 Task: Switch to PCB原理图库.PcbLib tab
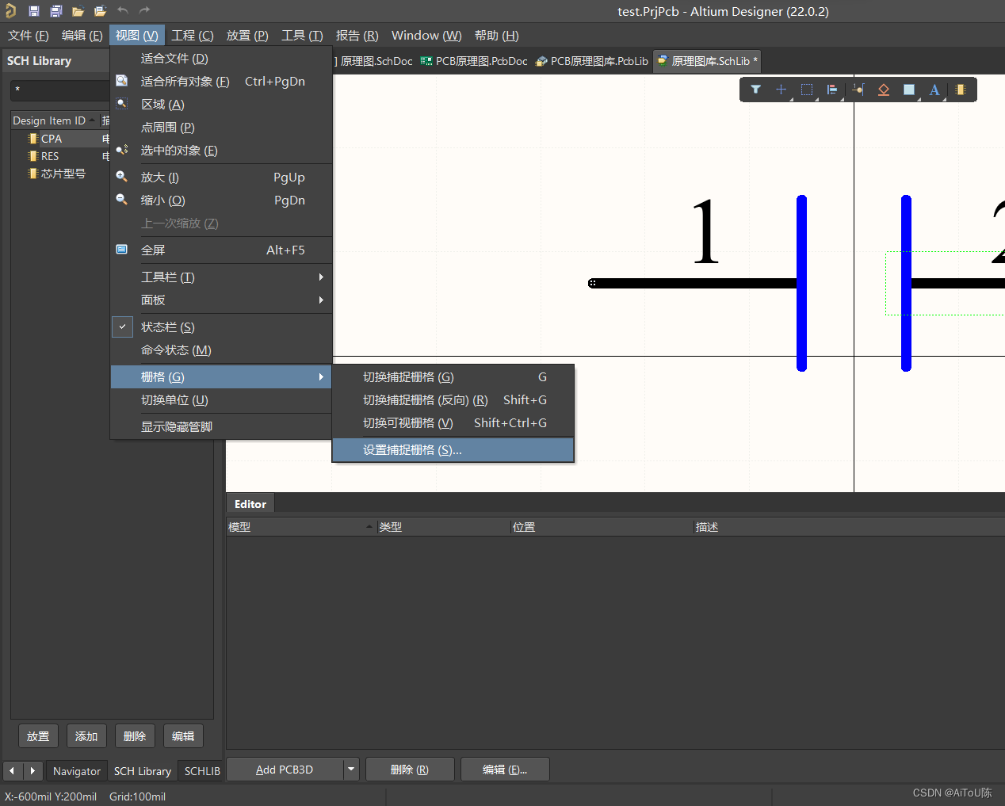click(592, 61)
